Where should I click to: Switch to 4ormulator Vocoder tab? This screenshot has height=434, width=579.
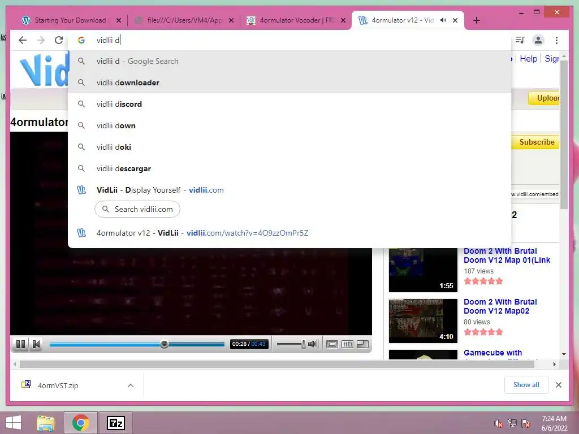[296, 20]
